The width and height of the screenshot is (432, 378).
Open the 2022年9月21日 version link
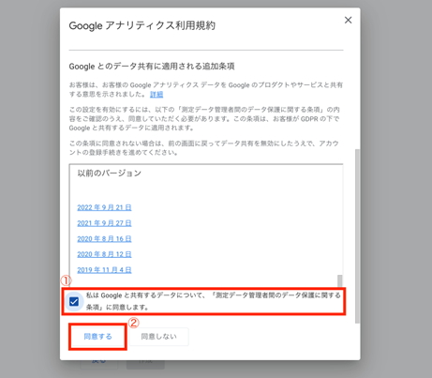tap(104, 207)
